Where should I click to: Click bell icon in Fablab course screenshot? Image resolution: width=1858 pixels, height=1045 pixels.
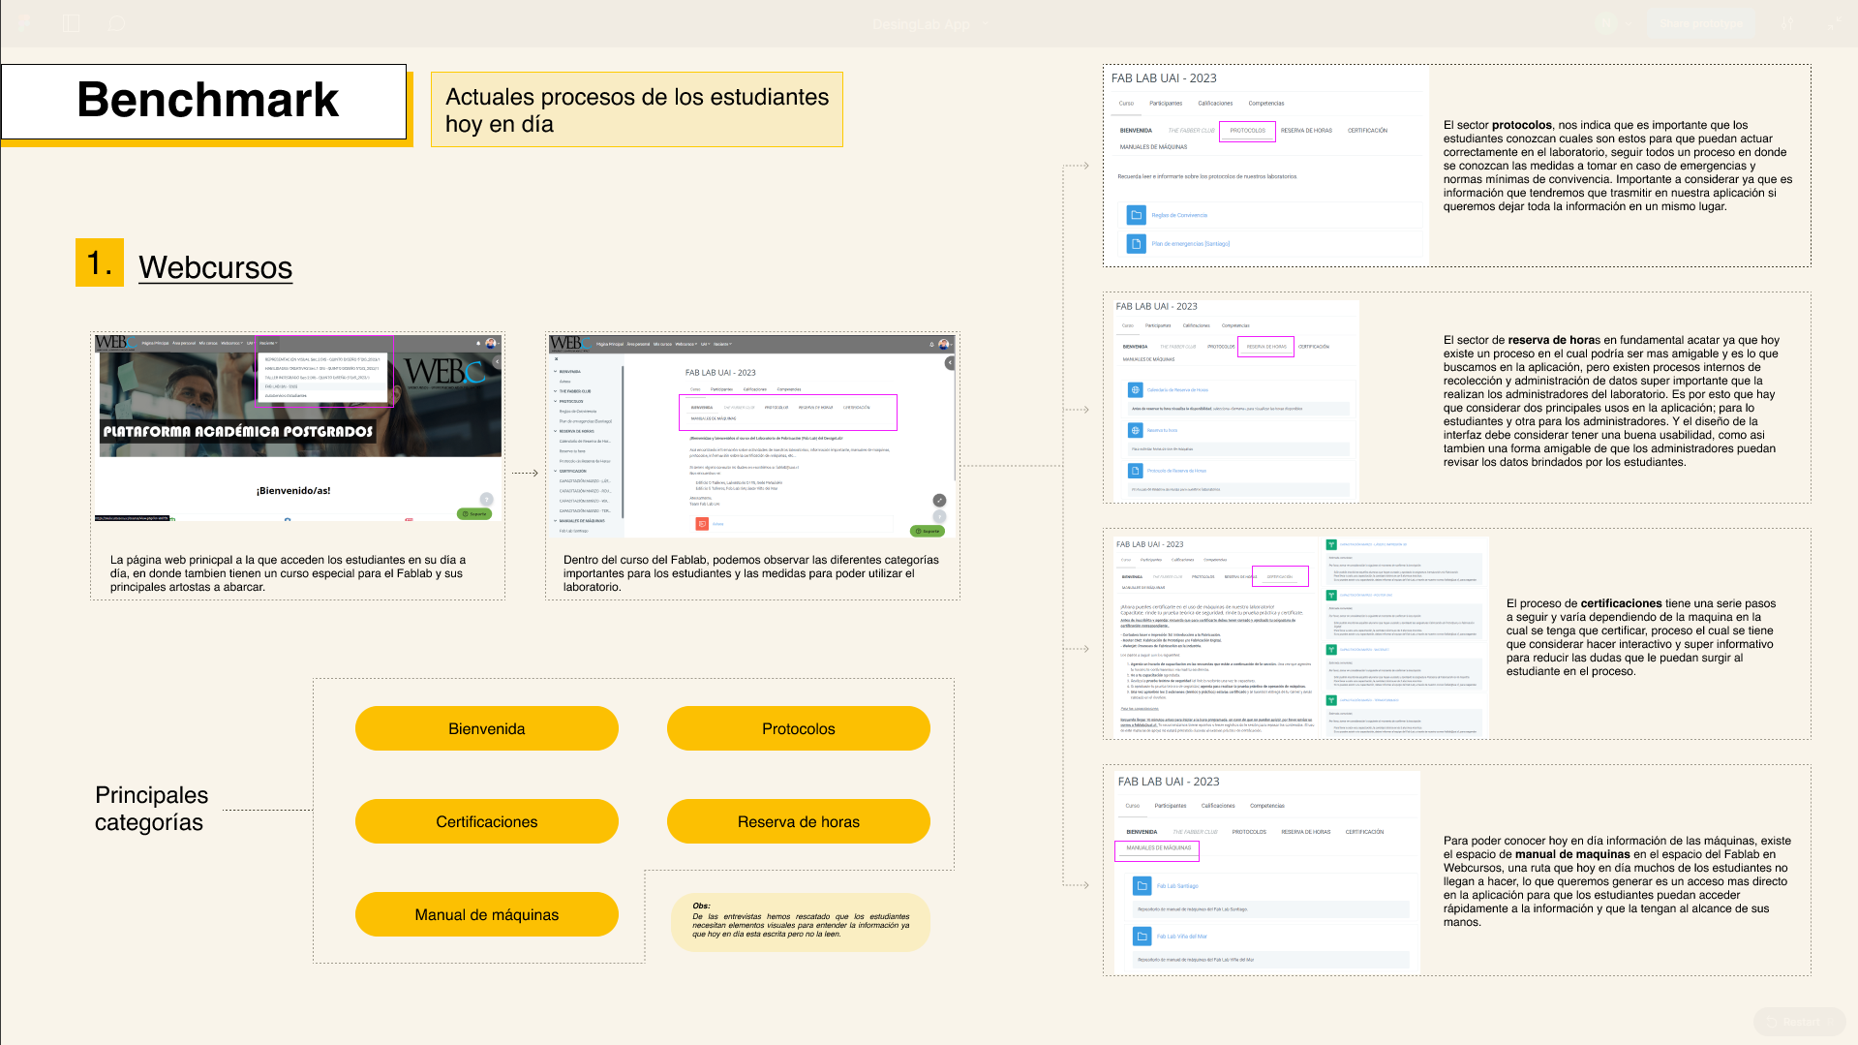point(931,344)
